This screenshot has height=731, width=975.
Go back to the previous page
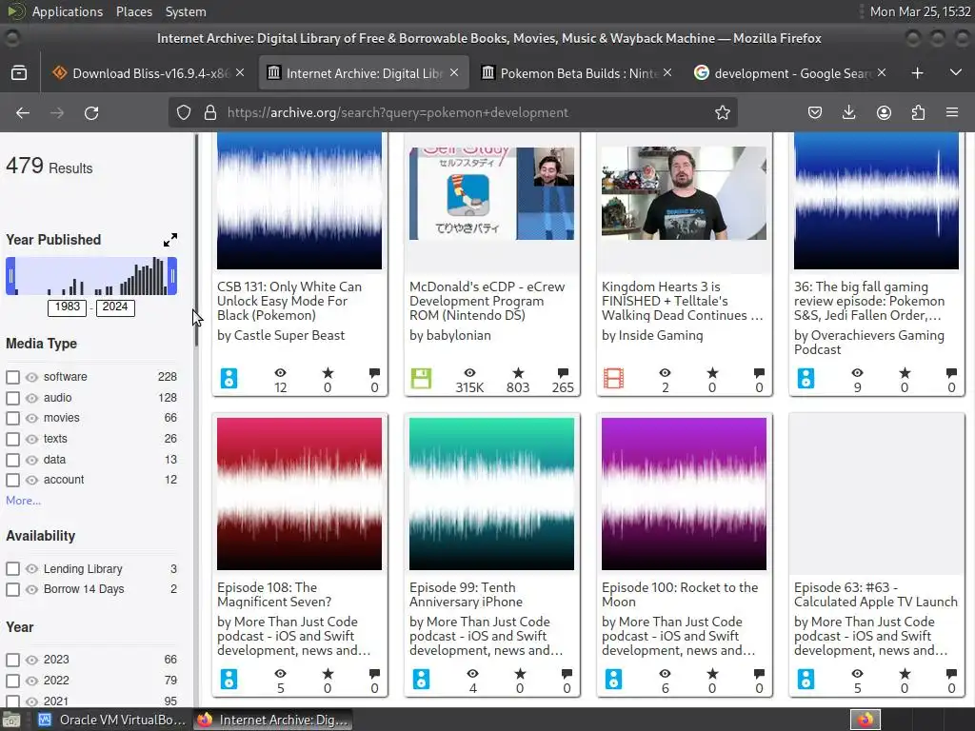click(23, 112)
